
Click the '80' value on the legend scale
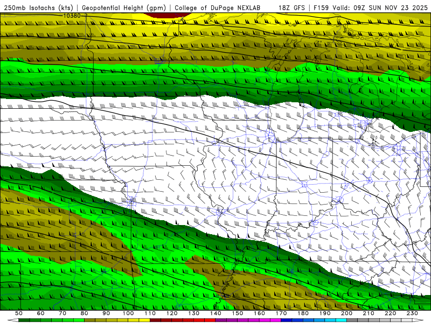tap(85, 313)
